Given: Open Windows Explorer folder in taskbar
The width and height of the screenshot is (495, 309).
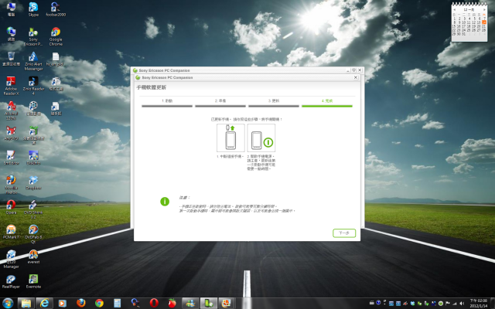Looking at the screenshot, I should click(26, 303).
